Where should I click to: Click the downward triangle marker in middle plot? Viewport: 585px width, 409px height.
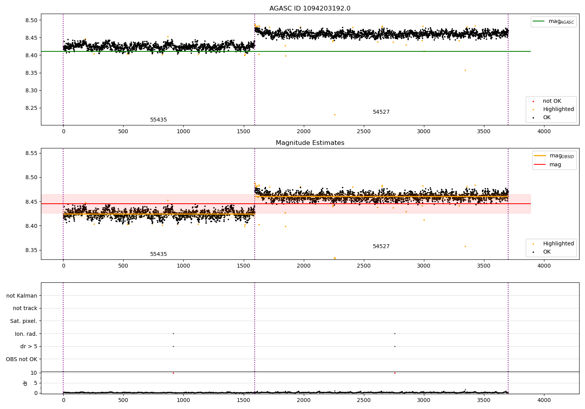pos(335,258)
